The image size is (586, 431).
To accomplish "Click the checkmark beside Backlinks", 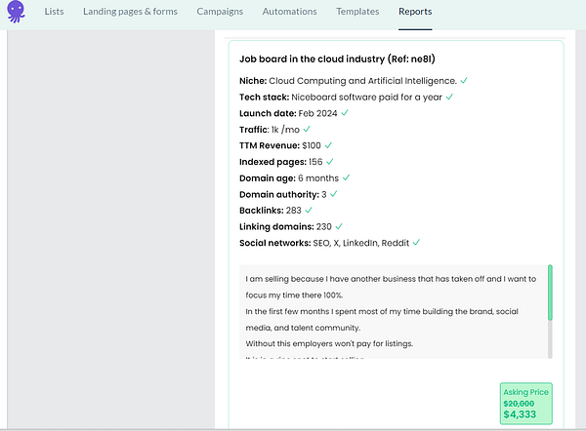I will click(x=309, y=211).
